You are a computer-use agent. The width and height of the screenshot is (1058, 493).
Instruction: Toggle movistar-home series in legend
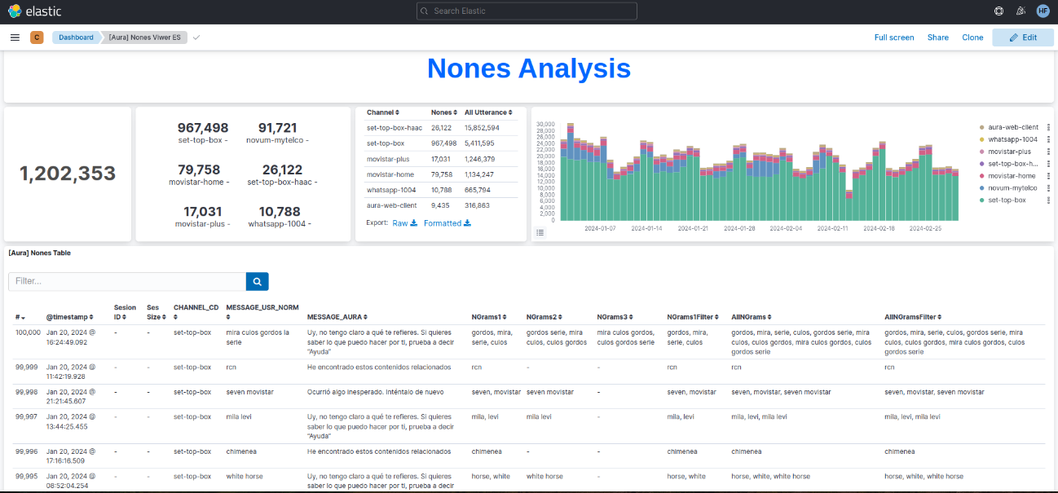pos(1012,176)
